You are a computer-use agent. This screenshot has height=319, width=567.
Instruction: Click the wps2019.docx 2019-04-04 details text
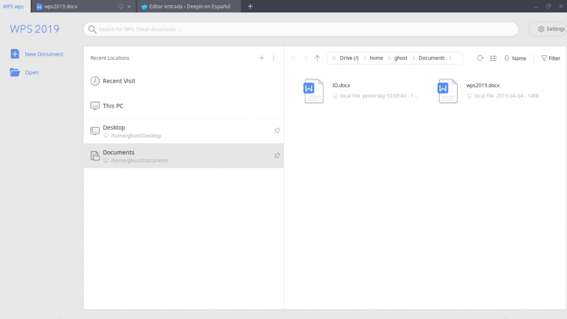click(x=506, y=96)
